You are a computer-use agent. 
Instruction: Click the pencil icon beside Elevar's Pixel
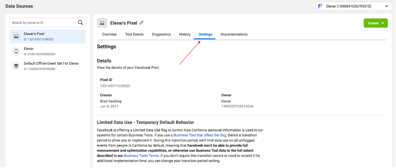[141, 23]
